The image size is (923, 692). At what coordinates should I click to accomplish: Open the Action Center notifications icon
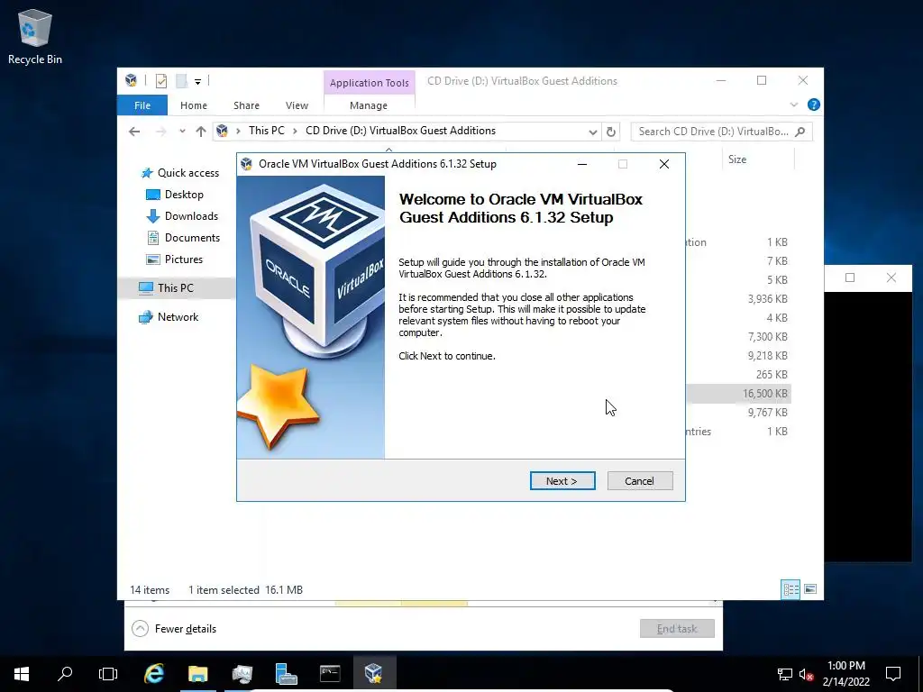click(893, 674)
